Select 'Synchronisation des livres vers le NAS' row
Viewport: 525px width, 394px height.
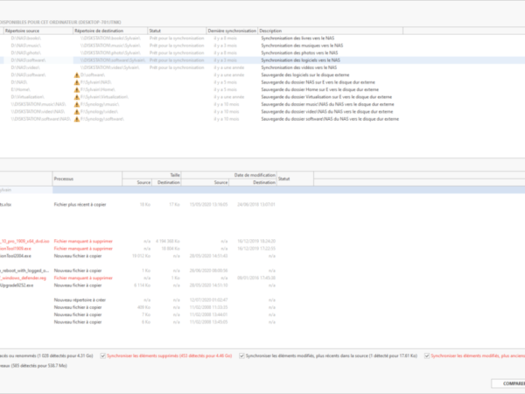[x=297, y=39]
